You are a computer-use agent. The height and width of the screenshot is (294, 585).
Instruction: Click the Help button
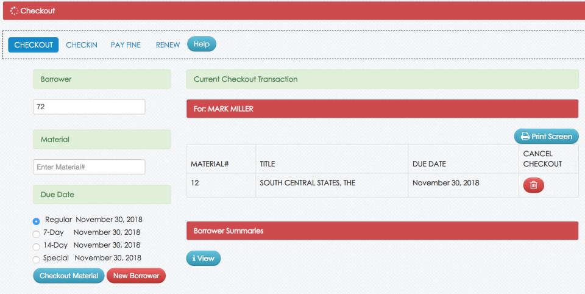(x=202, y=44)
